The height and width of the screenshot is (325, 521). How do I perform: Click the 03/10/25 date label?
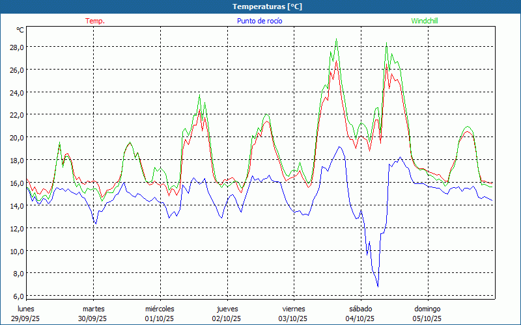coord(293,318)
